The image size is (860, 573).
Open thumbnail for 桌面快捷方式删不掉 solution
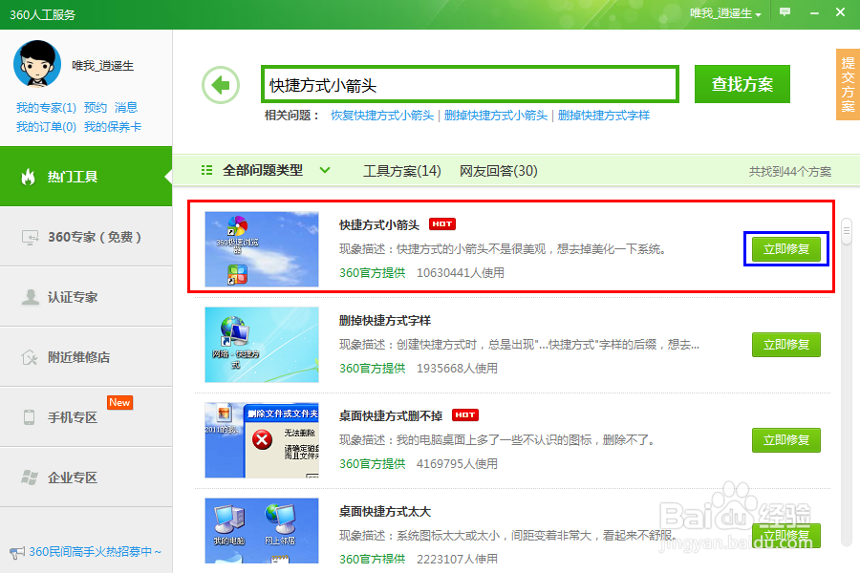262,439
